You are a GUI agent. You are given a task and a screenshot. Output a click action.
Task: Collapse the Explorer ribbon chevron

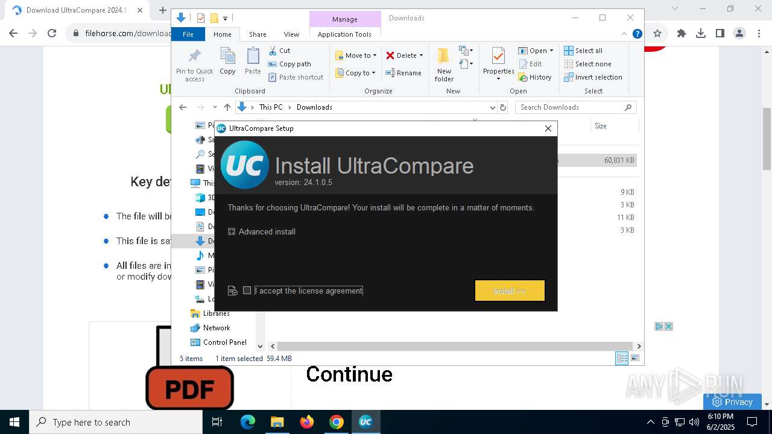624,34
